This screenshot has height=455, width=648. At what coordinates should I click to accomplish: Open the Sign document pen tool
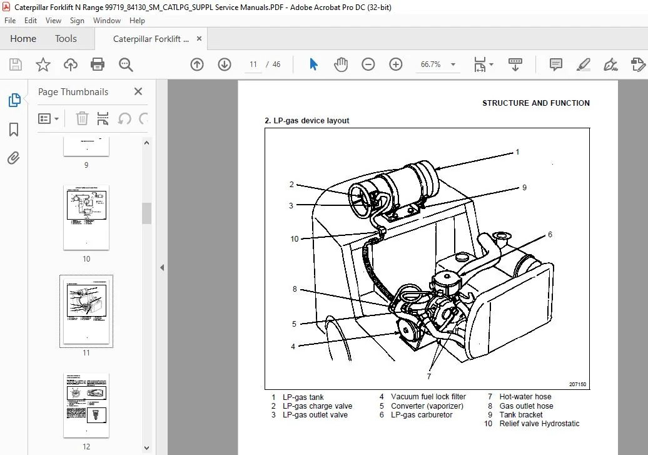tap(610, 64)
